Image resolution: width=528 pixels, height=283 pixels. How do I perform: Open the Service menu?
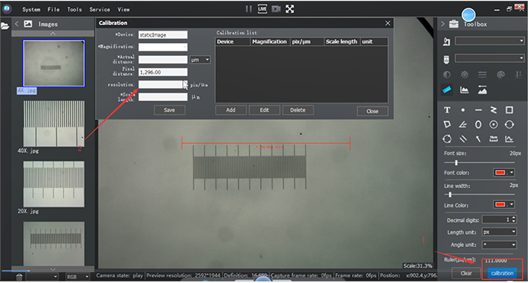(99, 9)
